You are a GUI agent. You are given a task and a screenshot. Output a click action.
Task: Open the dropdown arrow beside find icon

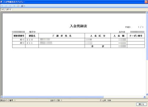tap(25, 6)
